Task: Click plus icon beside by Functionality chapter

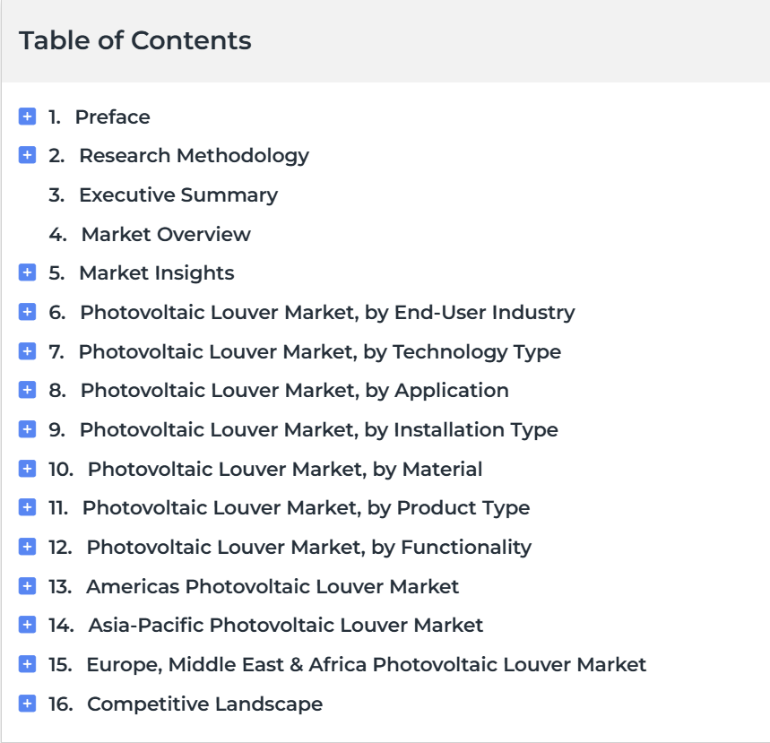Action: click(27, 546)
